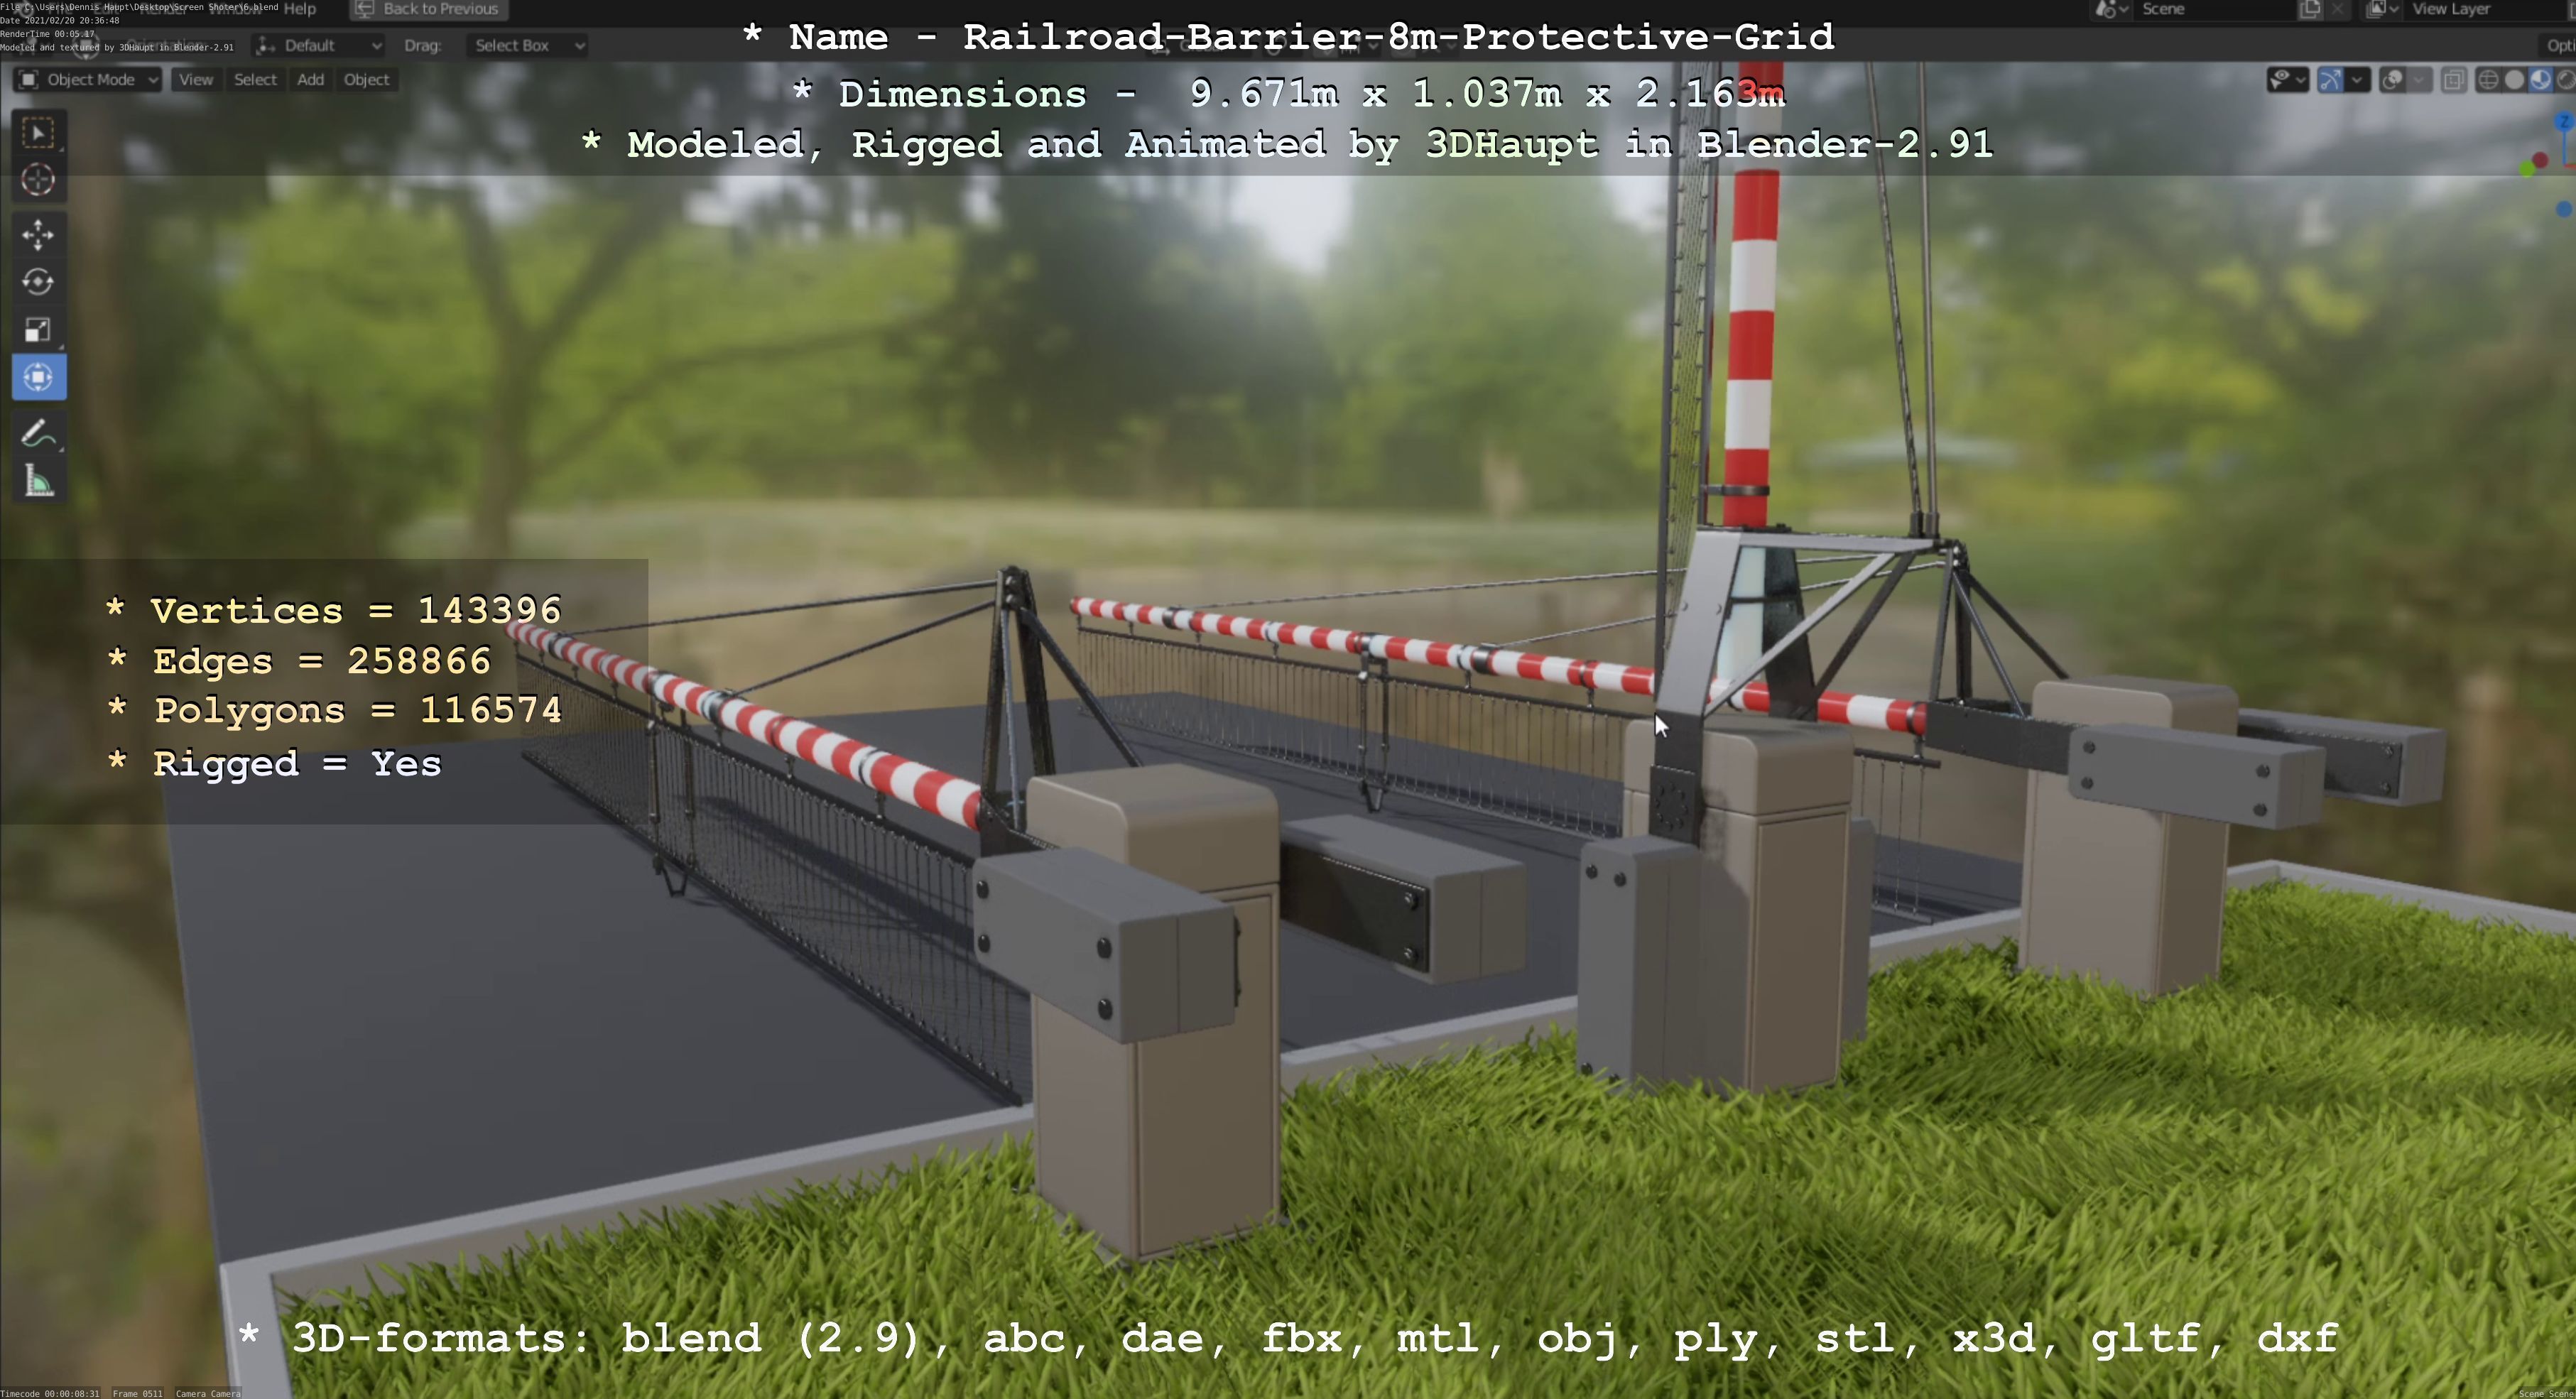This screenshot has height=1399, width=2576.
Task: Click the 'RenderTime 00:05.17' stamp text
Action: (x=47, y=34)
